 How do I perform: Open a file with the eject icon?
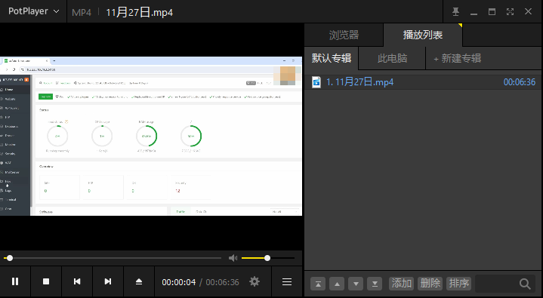(x=138, y=281)
